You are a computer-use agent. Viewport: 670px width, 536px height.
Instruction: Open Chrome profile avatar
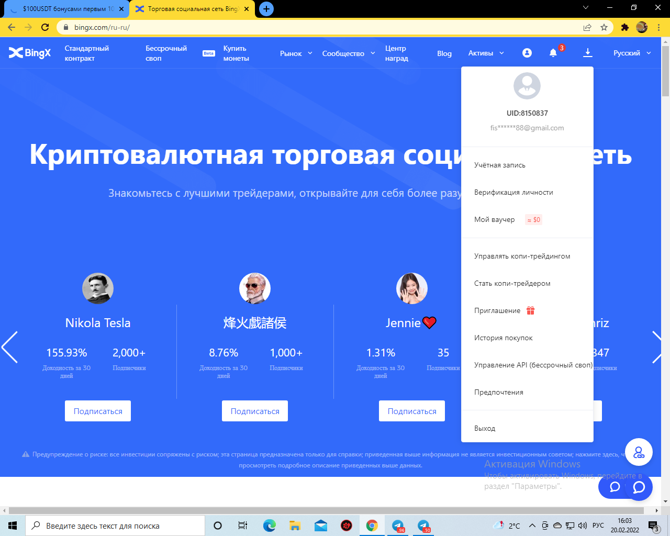(x=642, y=27)
